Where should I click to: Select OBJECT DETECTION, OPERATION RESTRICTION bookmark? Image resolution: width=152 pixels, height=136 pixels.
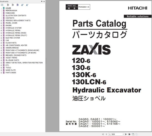coord(24,63)
